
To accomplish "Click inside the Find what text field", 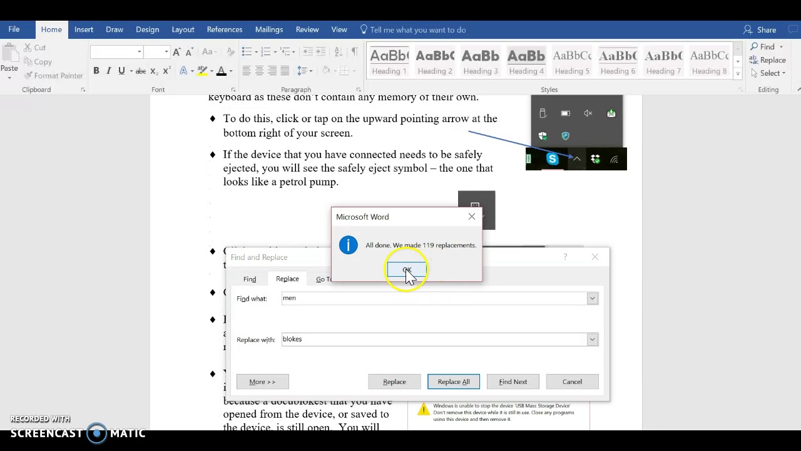I will pos(433,299).
